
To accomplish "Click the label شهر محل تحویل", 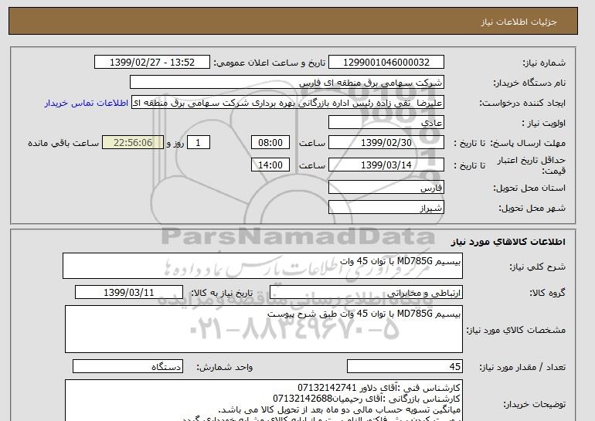I will click(532, 209).
